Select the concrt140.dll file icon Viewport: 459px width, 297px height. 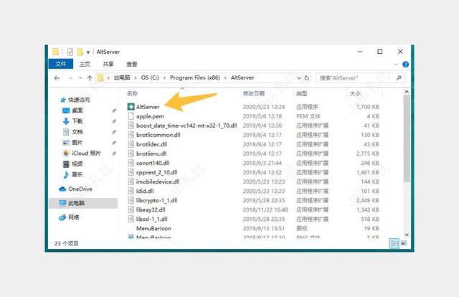pyautogui.click(x=131, y=163)
